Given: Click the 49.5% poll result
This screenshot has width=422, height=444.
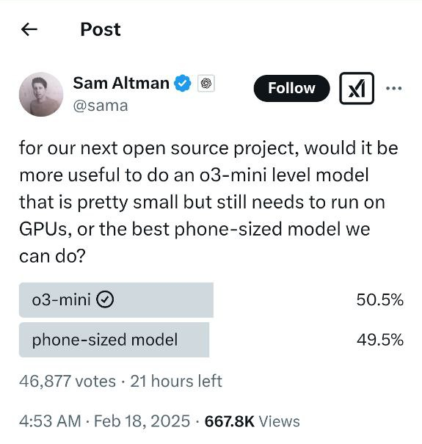Looking at the screenshot, I should 380,340.
